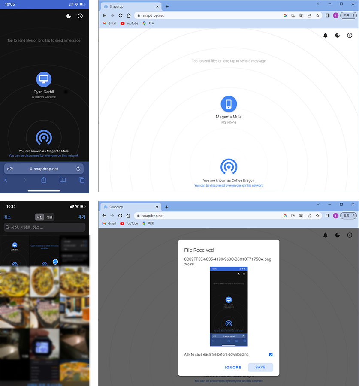
Task: Uncheck 'Ask to save each file before downloading'
Action: (x=271, y=355)
